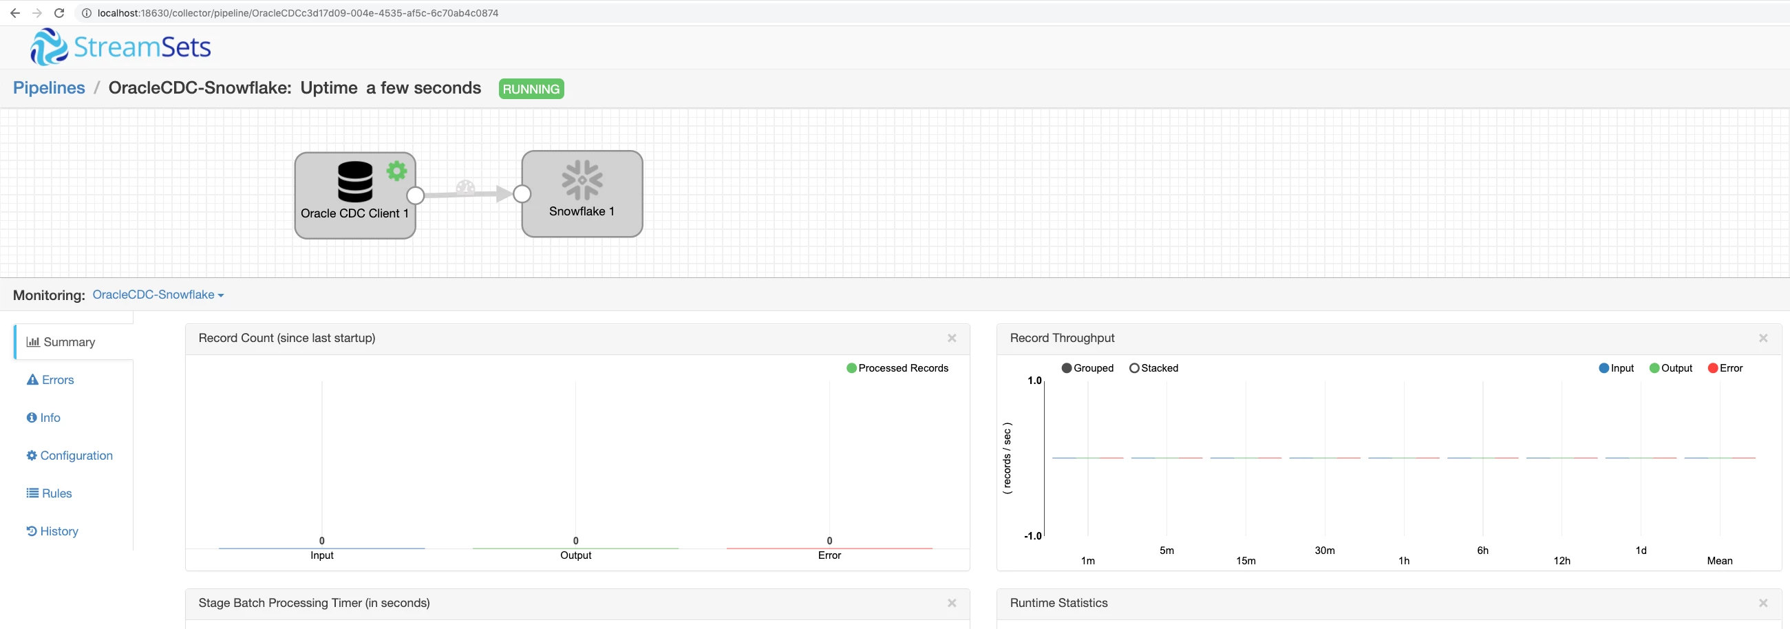Click the Runtime Statistics panel title
The height and width of the screenshot is (629, 1790).
point(1058,603)
